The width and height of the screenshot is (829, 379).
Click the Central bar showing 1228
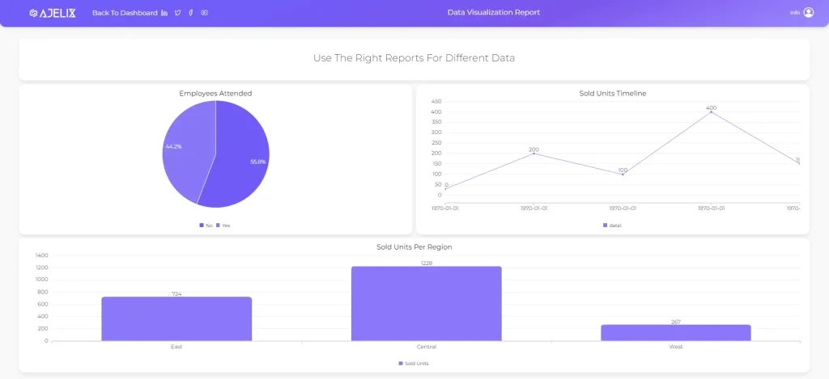(426, 304)
